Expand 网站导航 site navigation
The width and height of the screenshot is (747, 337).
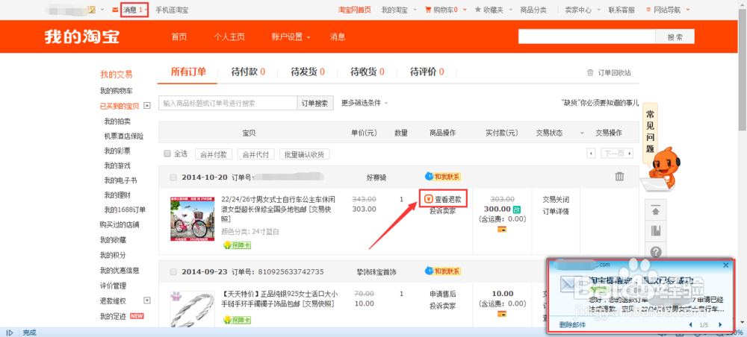coord(667,10)
